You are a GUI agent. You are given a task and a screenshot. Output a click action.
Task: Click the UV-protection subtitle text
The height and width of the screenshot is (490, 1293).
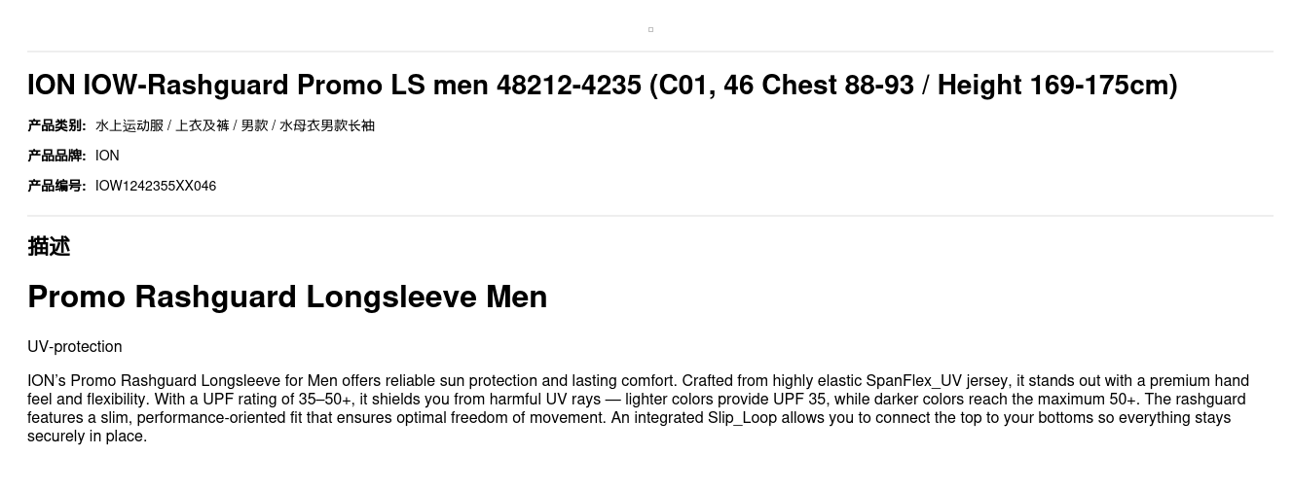pyautogui.click(x=75, y=347)
